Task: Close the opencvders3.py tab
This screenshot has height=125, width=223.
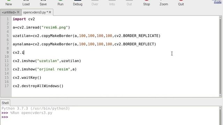Action: [50, 12]
